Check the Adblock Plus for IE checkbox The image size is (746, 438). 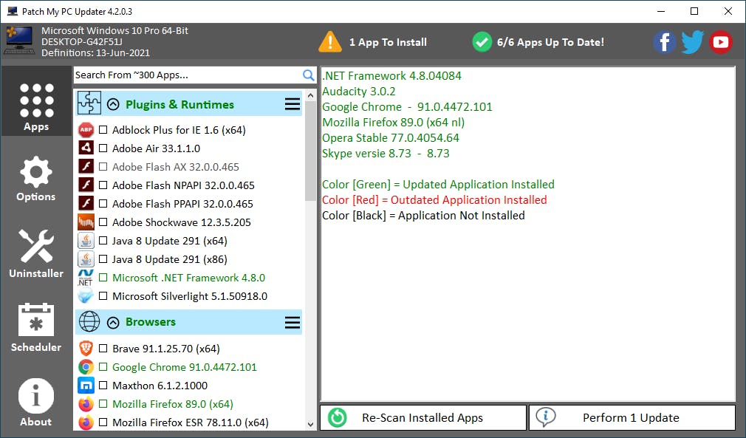tap(103, 130)
